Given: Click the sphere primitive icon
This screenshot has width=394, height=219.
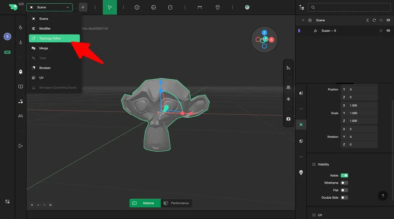Looking at the screenshot, I should pos(153,7).
